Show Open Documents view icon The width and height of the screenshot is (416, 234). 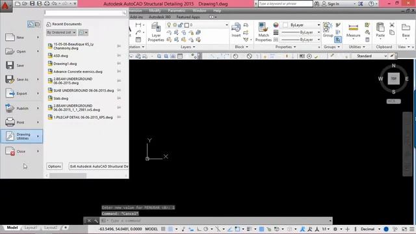click(38, 25)
